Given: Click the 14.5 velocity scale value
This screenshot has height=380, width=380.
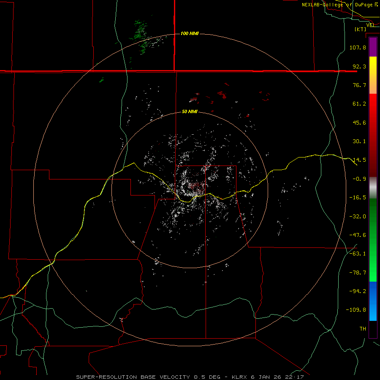Looking at the screenshot, I should pyautogui.click(x=359, y=160).
